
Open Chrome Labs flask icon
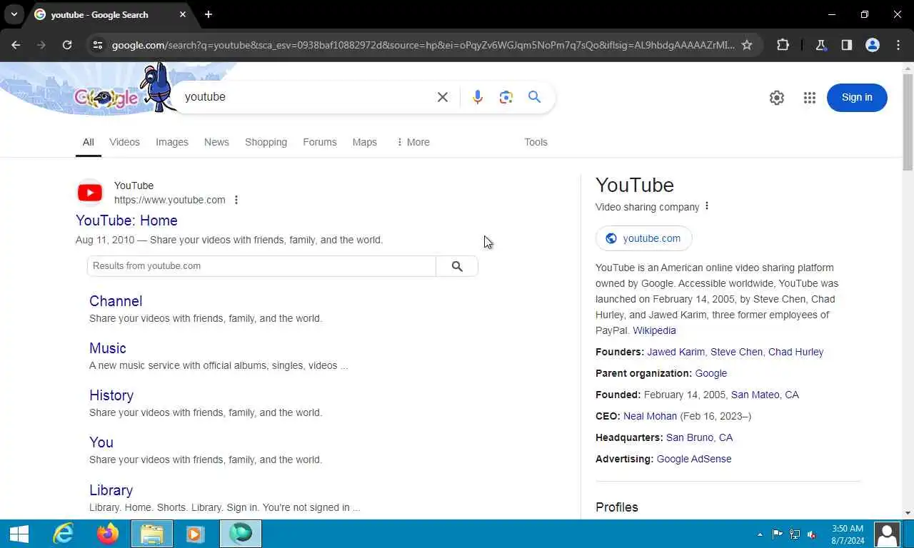821,45
